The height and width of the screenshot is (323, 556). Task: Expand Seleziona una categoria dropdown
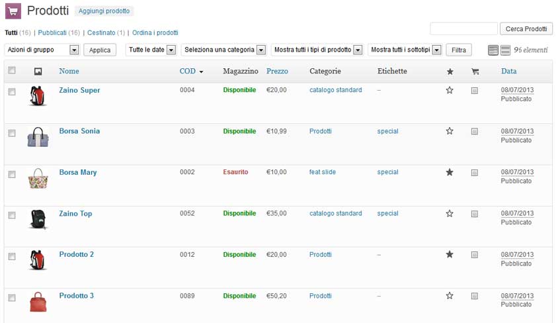coord(223,50)
